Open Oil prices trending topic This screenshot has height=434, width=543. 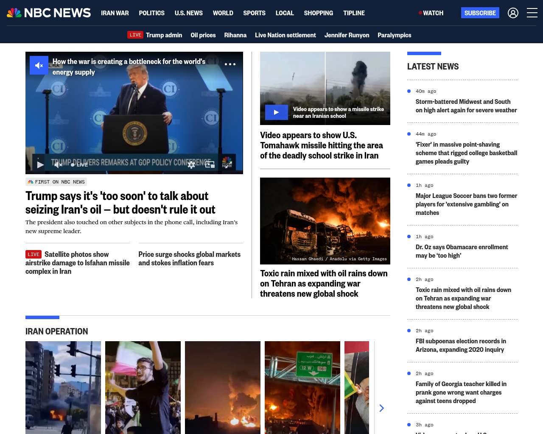(203, 35)
